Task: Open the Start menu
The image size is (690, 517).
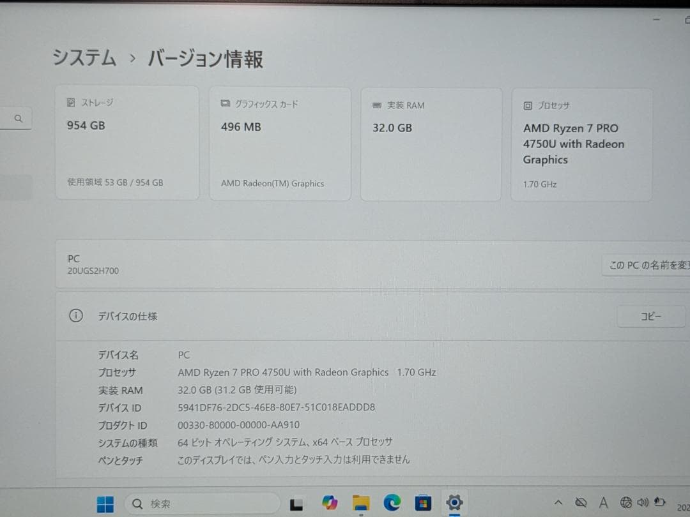Action: [x=105, y=503]
